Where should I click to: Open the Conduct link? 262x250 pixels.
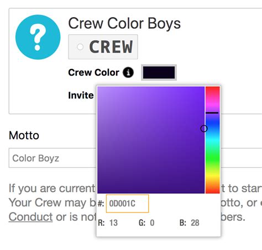pos(30,217)
